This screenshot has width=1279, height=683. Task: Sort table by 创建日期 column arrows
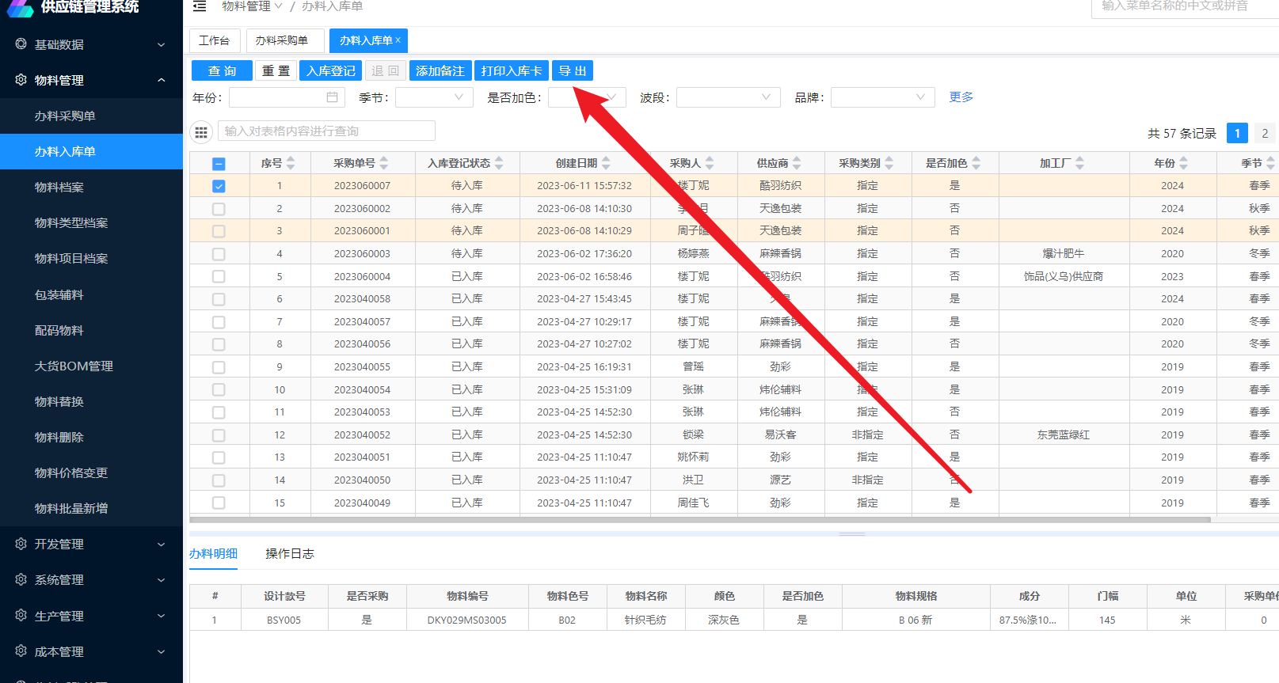tap(606, 163)
